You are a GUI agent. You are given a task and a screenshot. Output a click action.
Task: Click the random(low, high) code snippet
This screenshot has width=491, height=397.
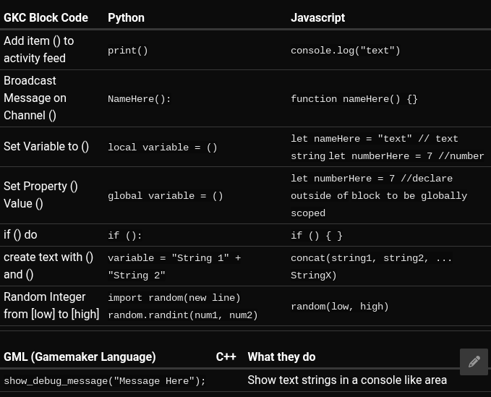pos(339,307)
